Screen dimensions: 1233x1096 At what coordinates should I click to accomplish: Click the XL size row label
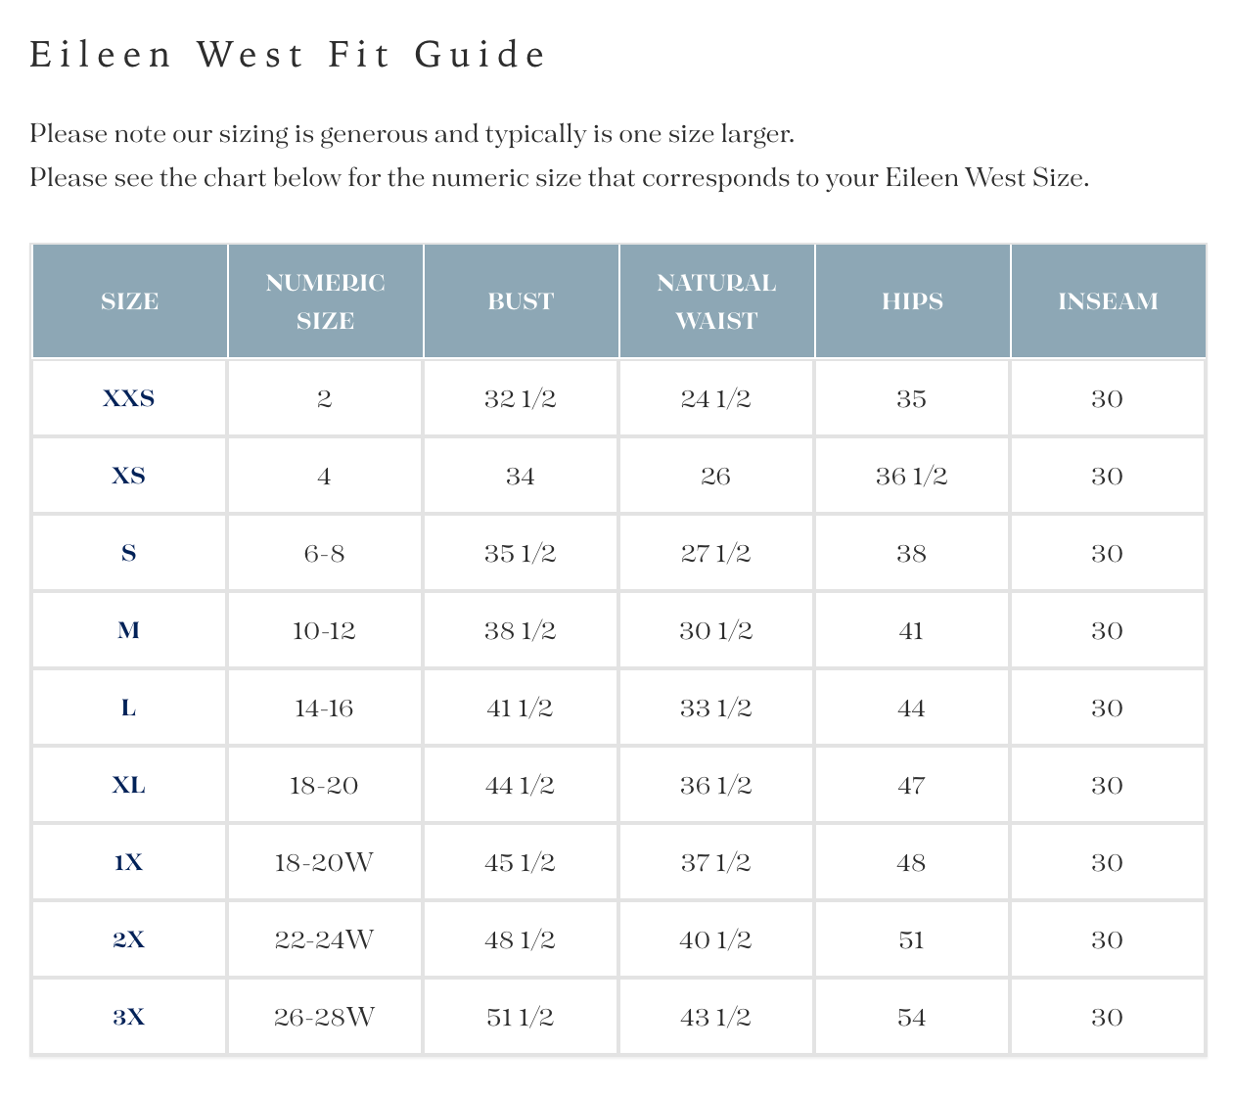pyautogui.click(x=129, y=785)
